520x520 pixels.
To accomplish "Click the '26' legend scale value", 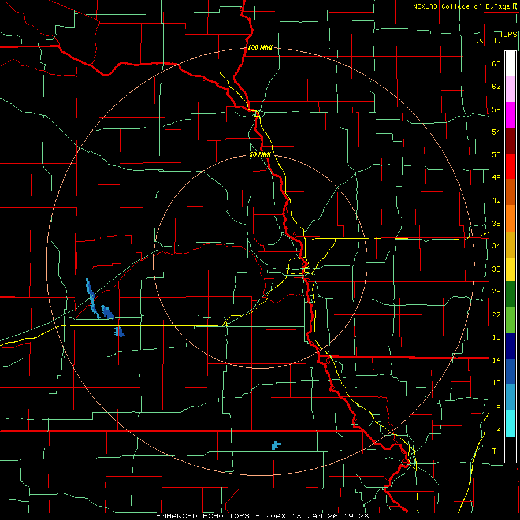I will click(x=496, y=292).
